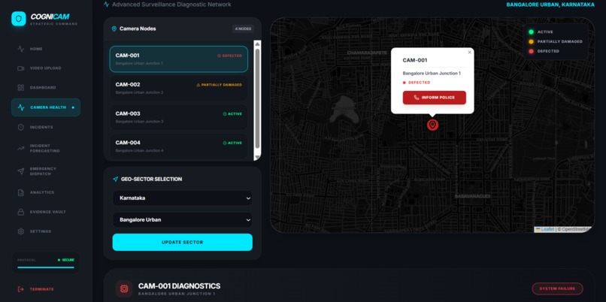Click the Settings gear icon
The image size is (606, 302).
tap(21, 231)
